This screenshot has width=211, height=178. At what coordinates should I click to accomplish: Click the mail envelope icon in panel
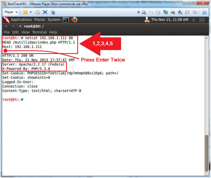(202, 20)
